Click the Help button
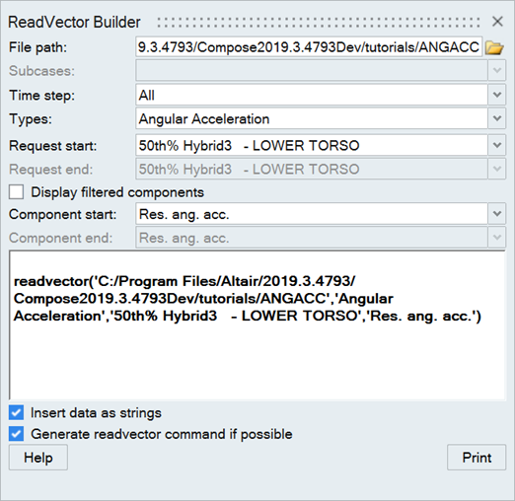 click(x=38, y=458)
